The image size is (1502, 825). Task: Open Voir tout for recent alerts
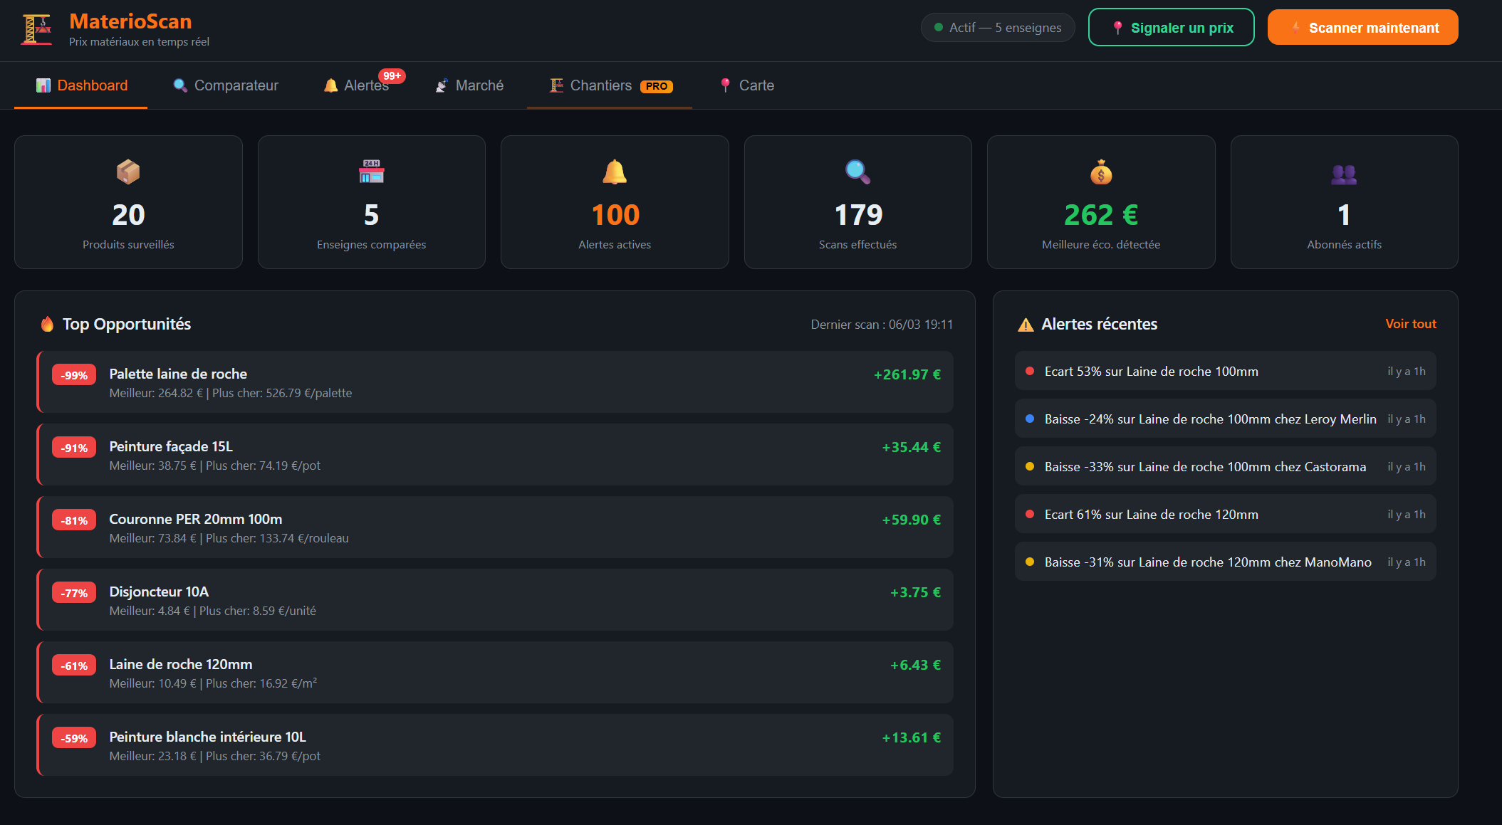coord(1410,324)
